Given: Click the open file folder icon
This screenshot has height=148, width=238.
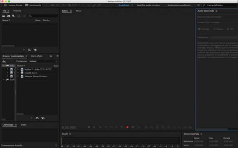Looking at the screenshot, I should tap(3, 16).
